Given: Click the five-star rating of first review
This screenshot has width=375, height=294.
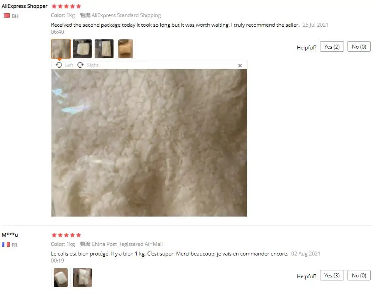Looking at the screenshot, I should (x=66, y=6).
